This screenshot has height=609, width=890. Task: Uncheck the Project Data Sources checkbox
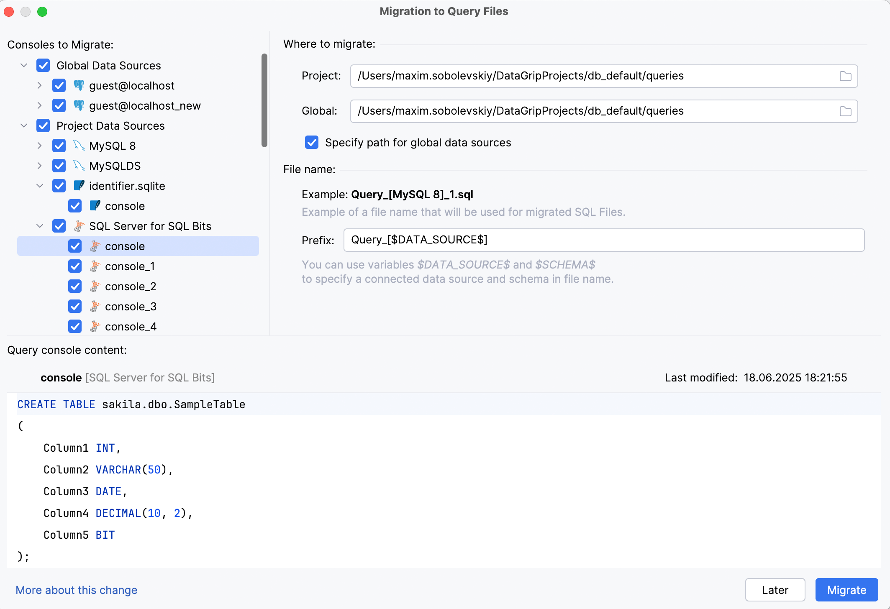[43, 126]
